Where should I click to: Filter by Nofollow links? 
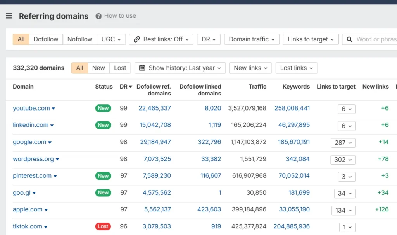[80, 39]
